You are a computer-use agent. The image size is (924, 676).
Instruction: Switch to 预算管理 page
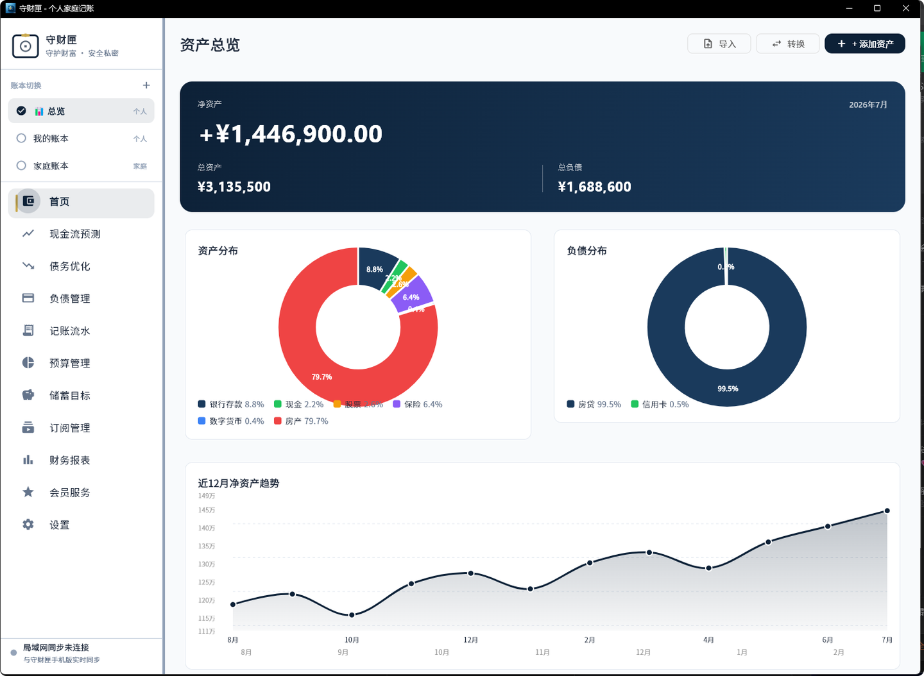[x=70, y=363]
